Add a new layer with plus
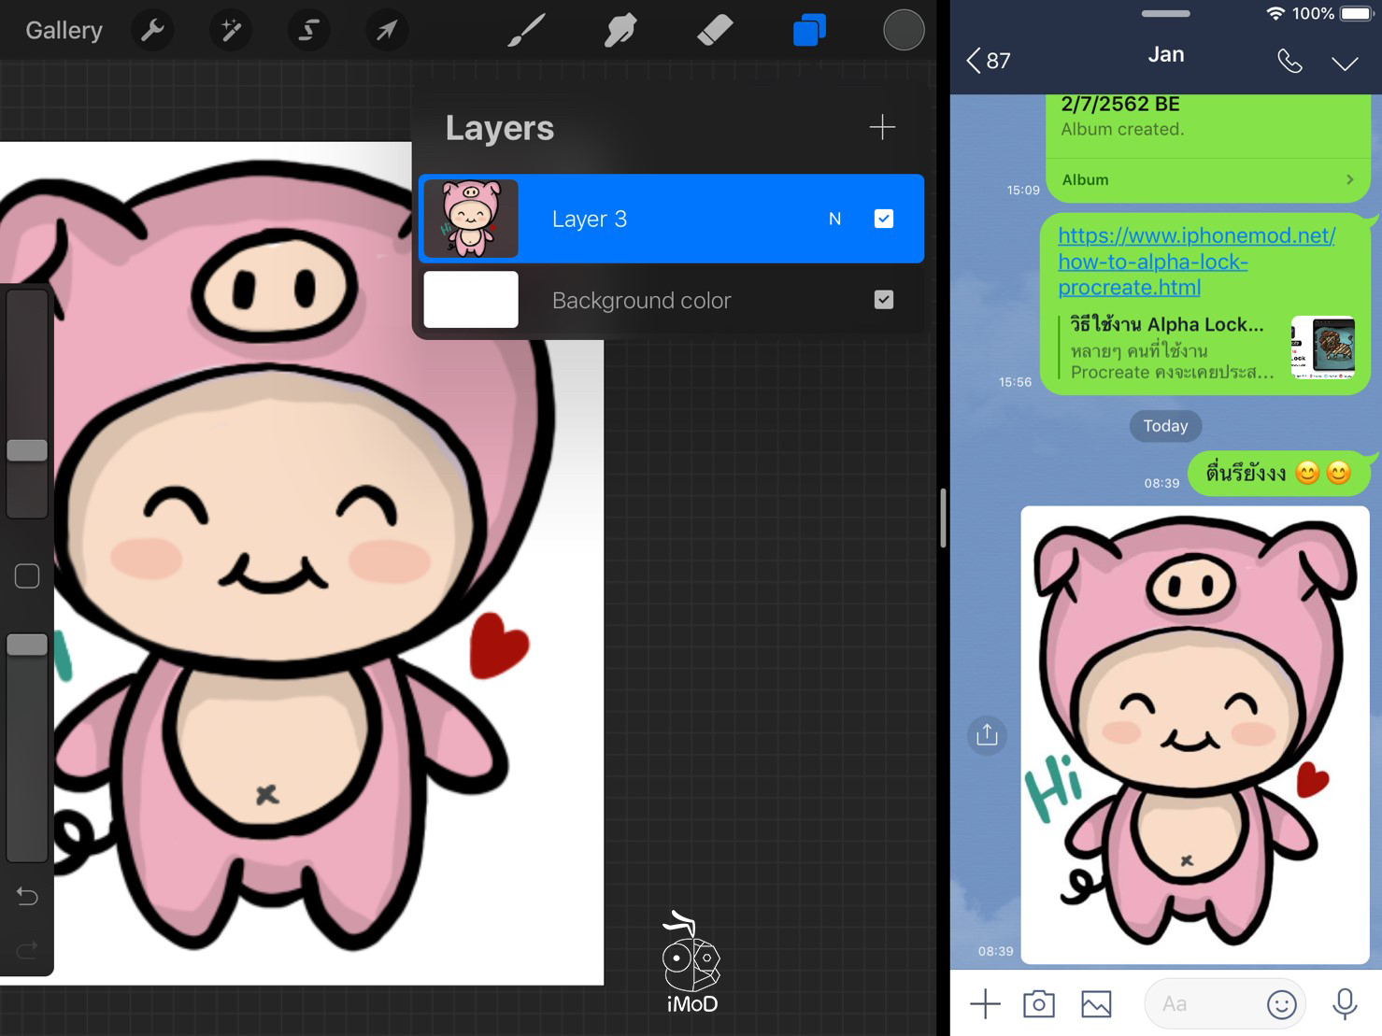The height and width of the screenshot is (1036, 1382). 881,127
